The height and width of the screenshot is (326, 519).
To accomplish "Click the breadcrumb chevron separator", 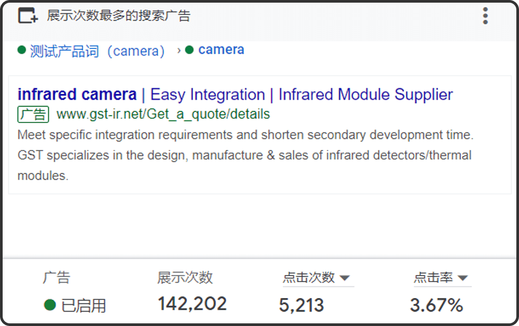I will click(179, 50).
